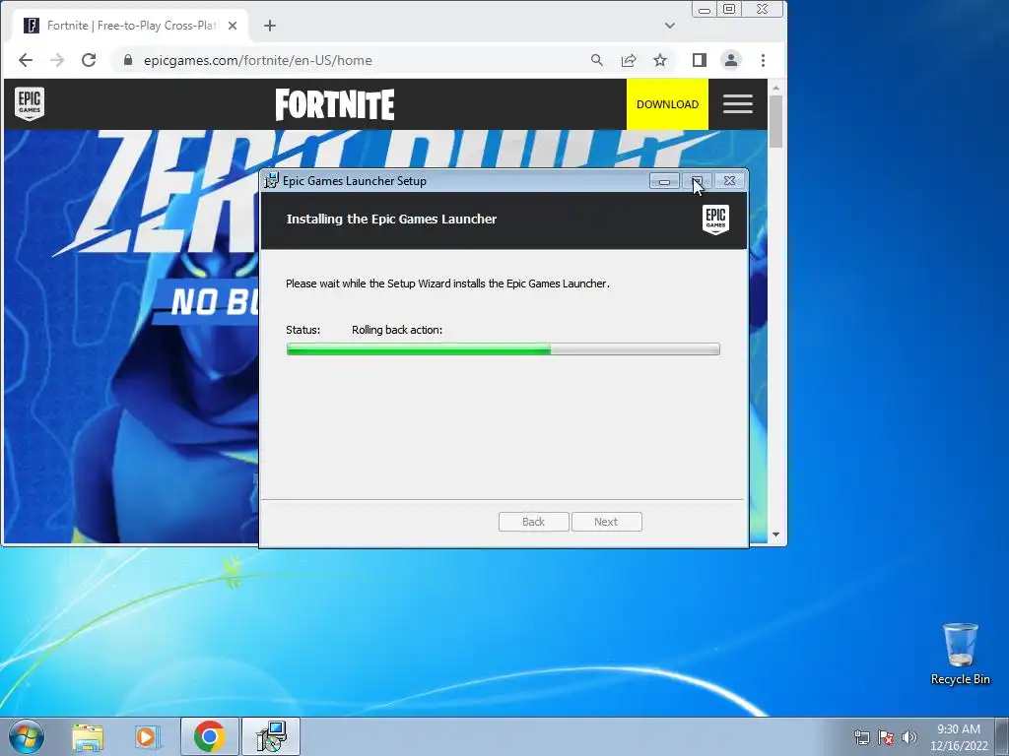This screenshot has height=756, width=1009.
Task: Select the Fortnite browser tab
Action: coord(131,26)
